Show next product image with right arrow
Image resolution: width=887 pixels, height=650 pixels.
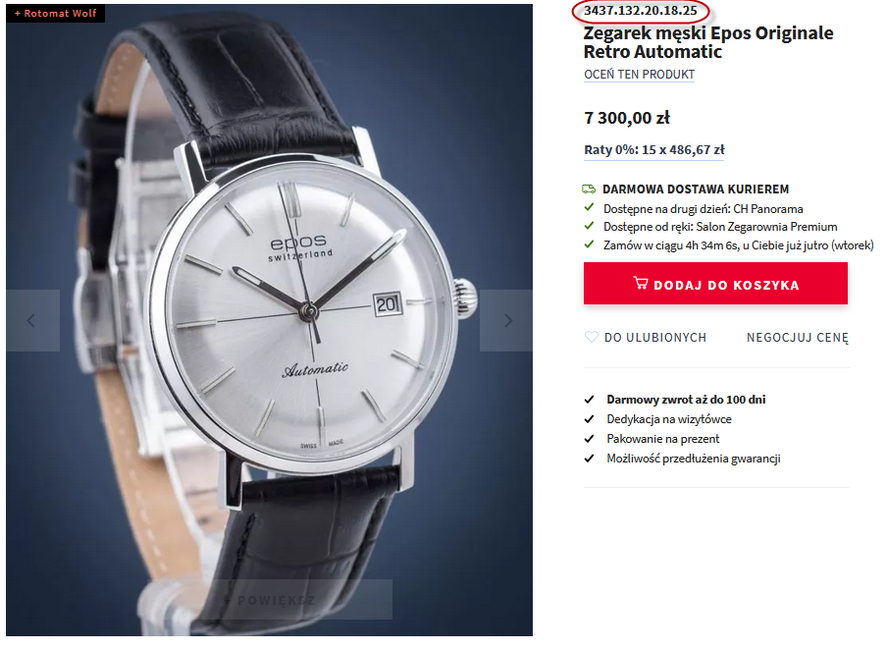tap(506, 320)
